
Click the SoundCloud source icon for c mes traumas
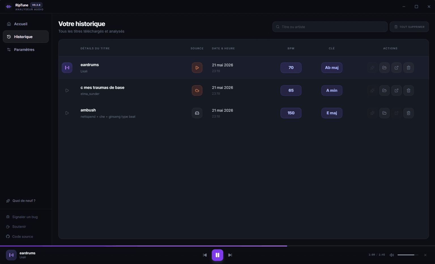point(197,90)
